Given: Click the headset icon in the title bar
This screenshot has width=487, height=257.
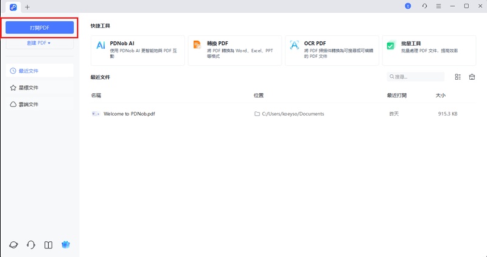Looking at the screenshot, I should (424, 6).
